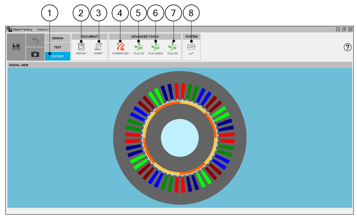Click the ADVANCED TOOLS section header

tap(145, 37)
